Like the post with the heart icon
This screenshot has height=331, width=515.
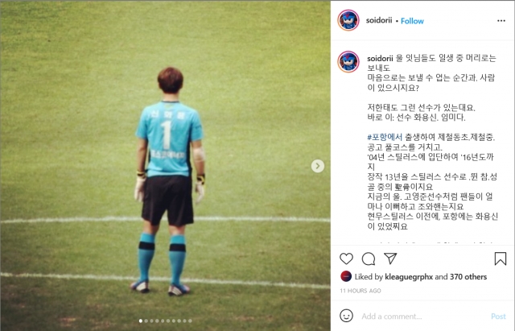tap(346, 259)
